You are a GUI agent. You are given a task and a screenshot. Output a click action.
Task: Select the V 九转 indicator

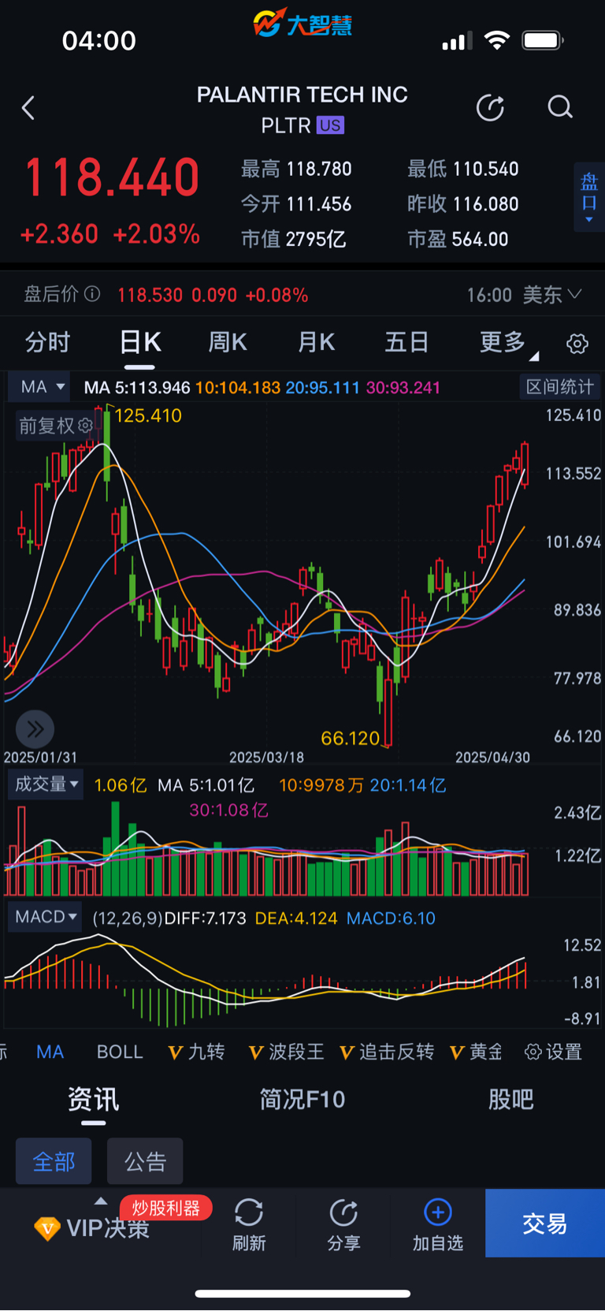coord(196,1052)
